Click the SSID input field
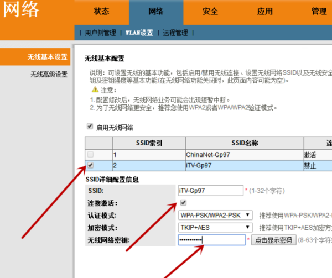This screenshot has width=332, height=278. [x=211, y=191]
